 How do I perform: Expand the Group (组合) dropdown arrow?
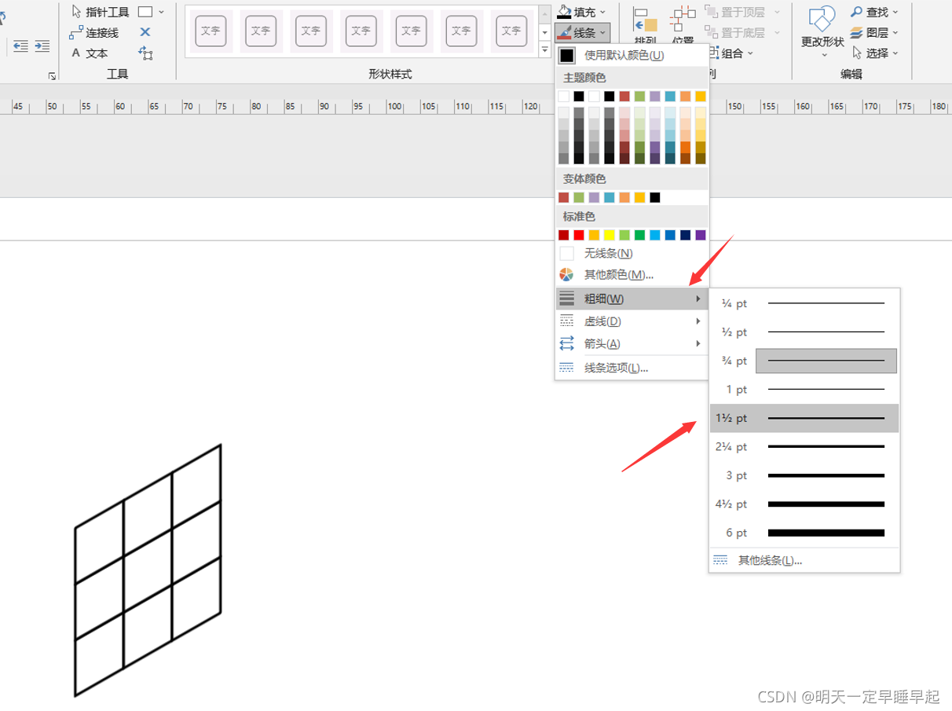pyautogui.click(x=750, y=53)
